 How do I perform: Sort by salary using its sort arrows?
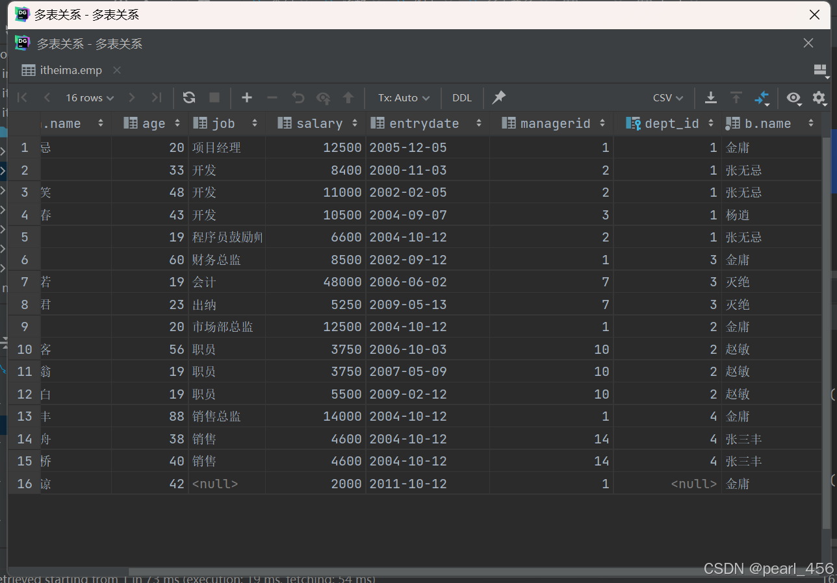pos(355,123)
